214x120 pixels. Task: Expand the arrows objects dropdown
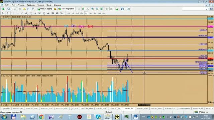pyautogui.click(x=64, y=13)
